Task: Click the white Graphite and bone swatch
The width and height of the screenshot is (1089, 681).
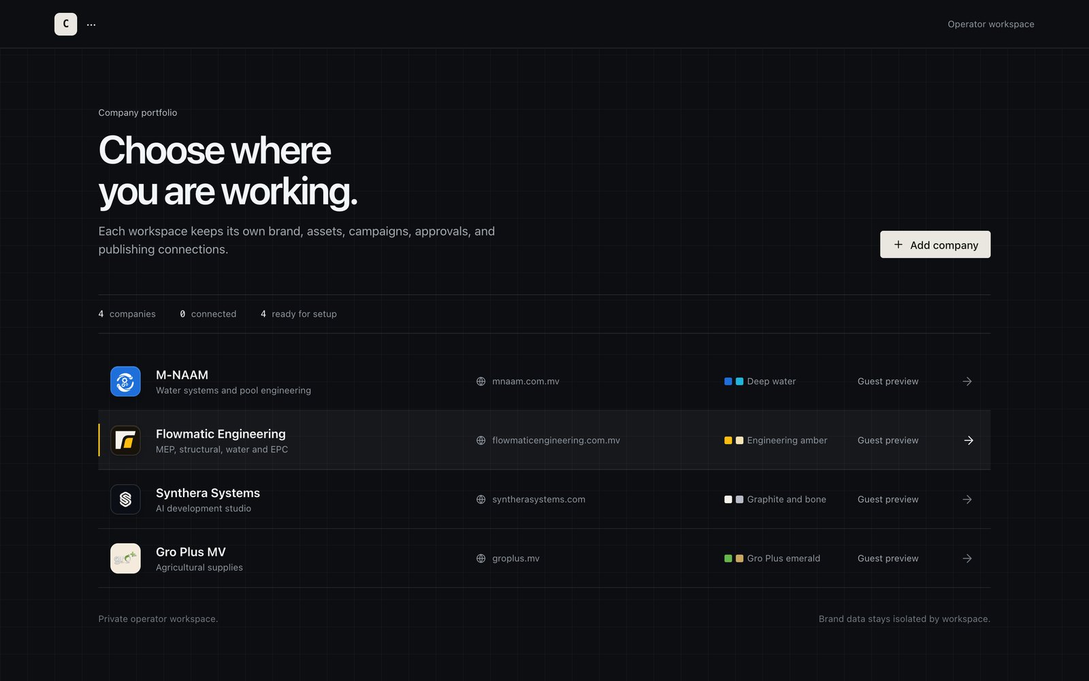Action: [x=728, y=499]
